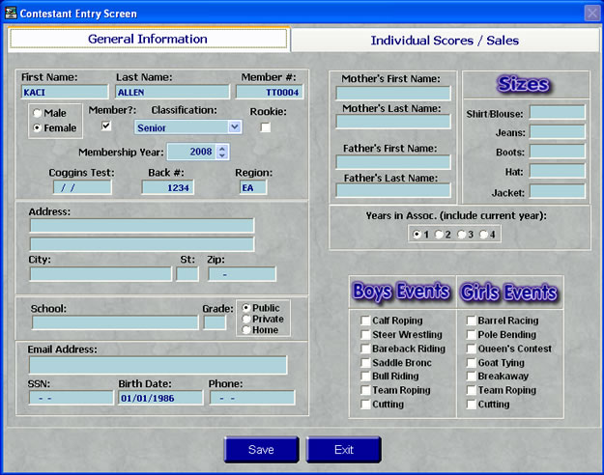The width and height of the screenshot is (604, 475).
Task: Click the Shirt/Blouse size field
Action: pyautogui.click(x=557, y=113)
